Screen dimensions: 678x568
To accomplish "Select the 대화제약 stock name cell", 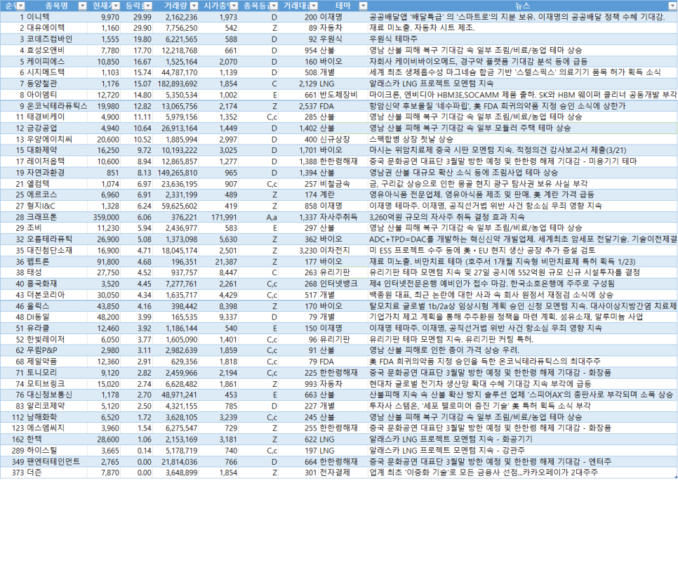I will click(x=56, y=150).
